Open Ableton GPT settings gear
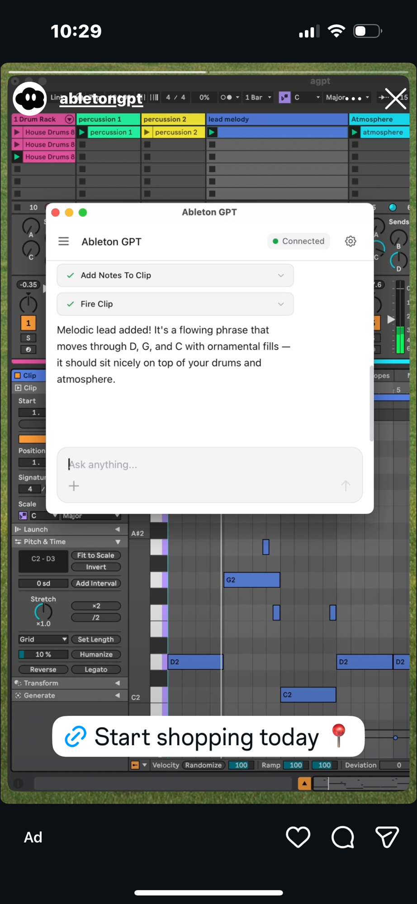The width and height of the screenshot is (417, 904). pos(351,241)
